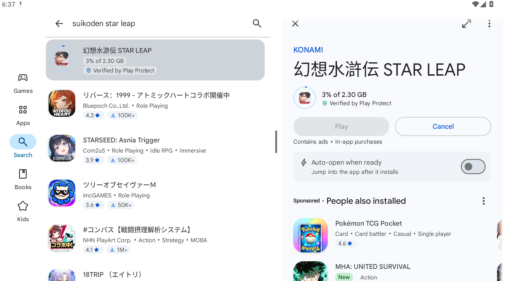Click the search results scrollbar handle

[276, 142]
